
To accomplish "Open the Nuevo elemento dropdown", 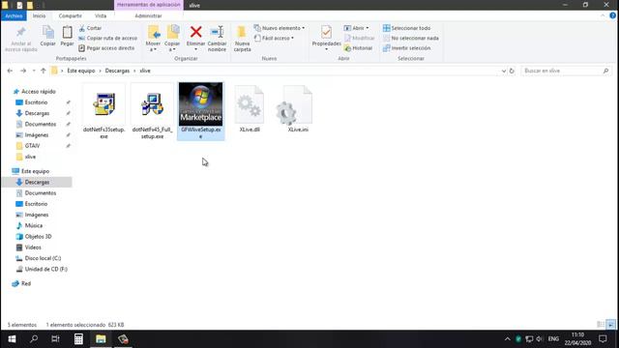I will (x=280, y=28).
